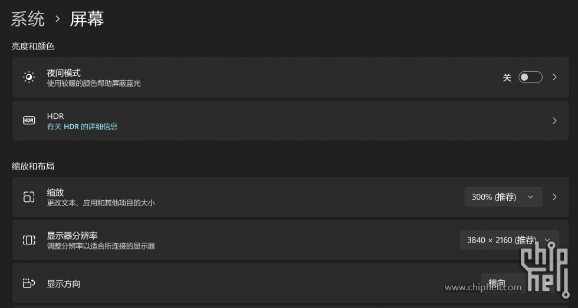The image size is (578, 308).
Task: Click the HDR settings row
Action: tap(290, 121)
